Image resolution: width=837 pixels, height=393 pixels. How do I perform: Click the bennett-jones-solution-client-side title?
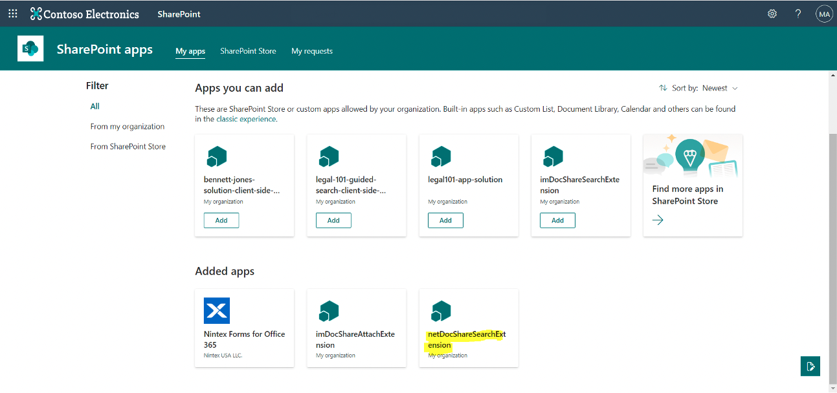tap(242, 185)
